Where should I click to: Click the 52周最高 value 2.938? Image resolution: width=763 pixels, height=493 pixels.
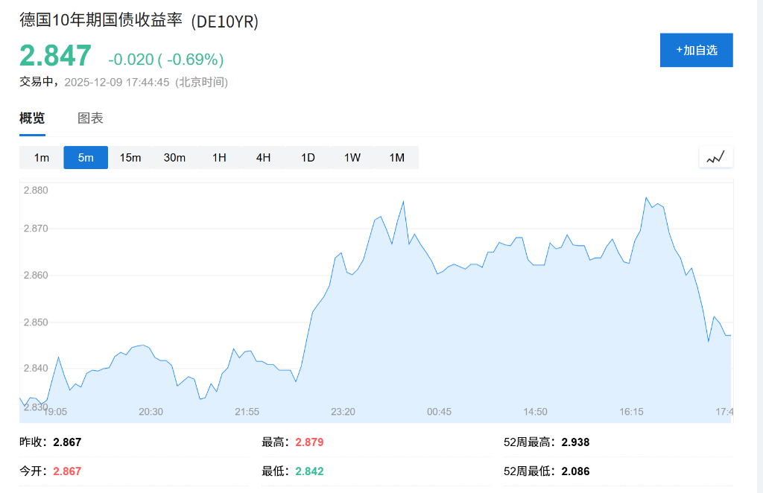(x=575, y=442)
